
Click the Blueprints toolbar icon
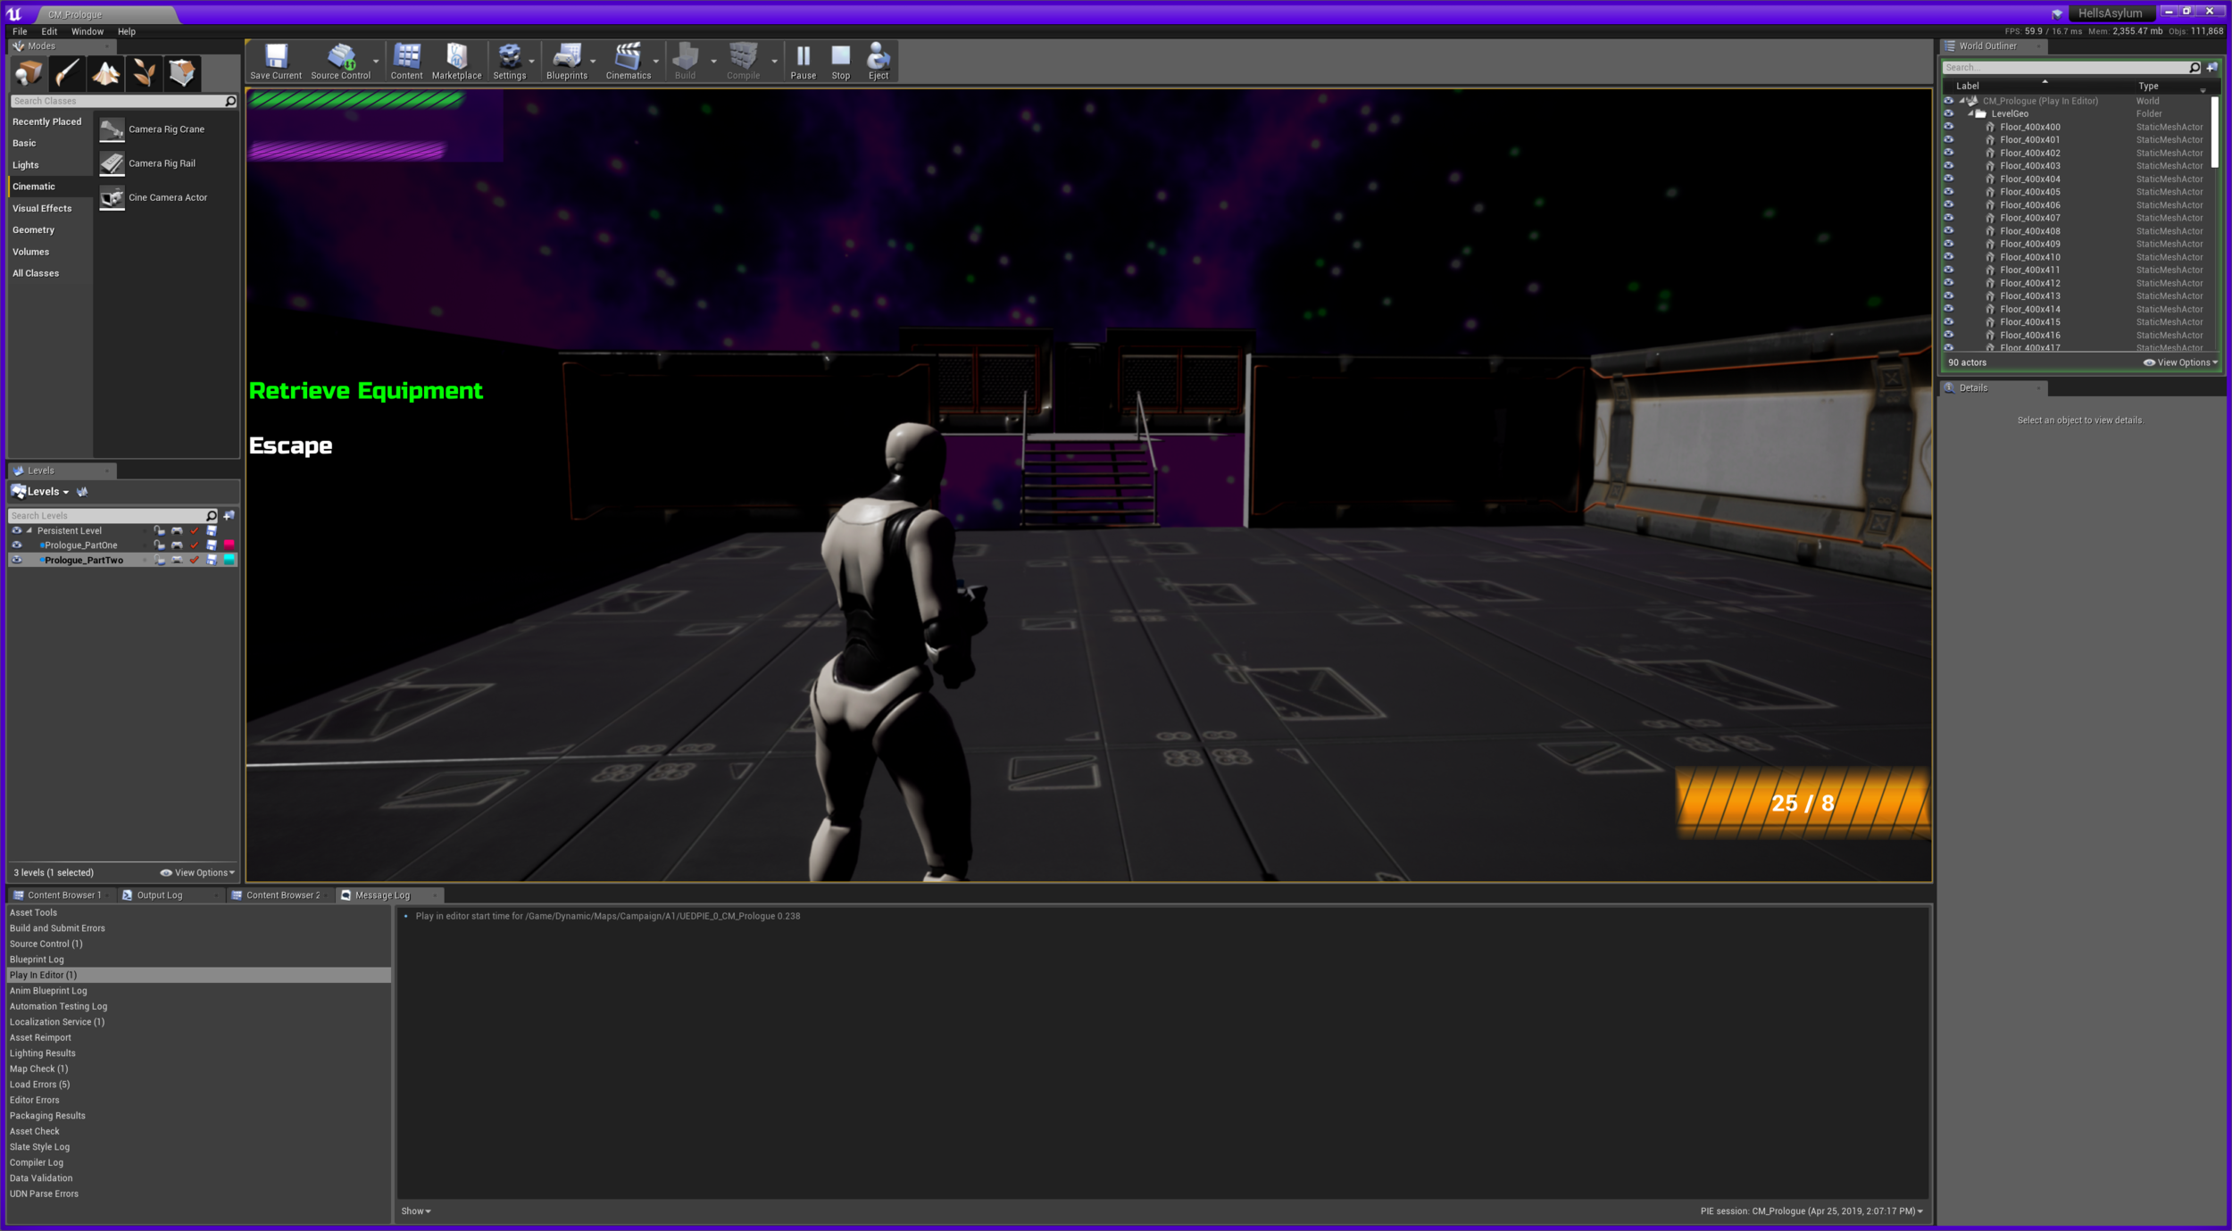(566, 59)
